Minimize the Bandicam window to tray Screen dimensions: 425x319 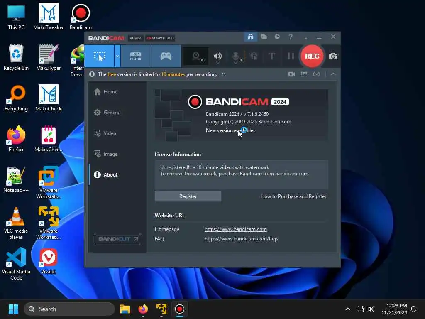coord(306,37)
